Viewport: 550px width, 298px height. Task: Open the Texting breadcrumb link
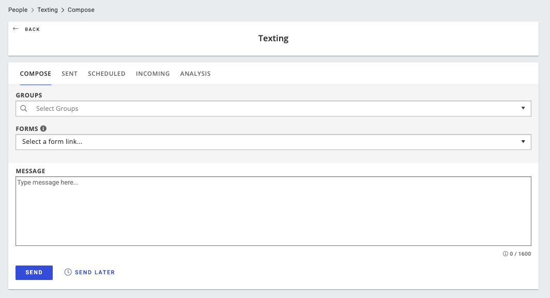(48, 10)
